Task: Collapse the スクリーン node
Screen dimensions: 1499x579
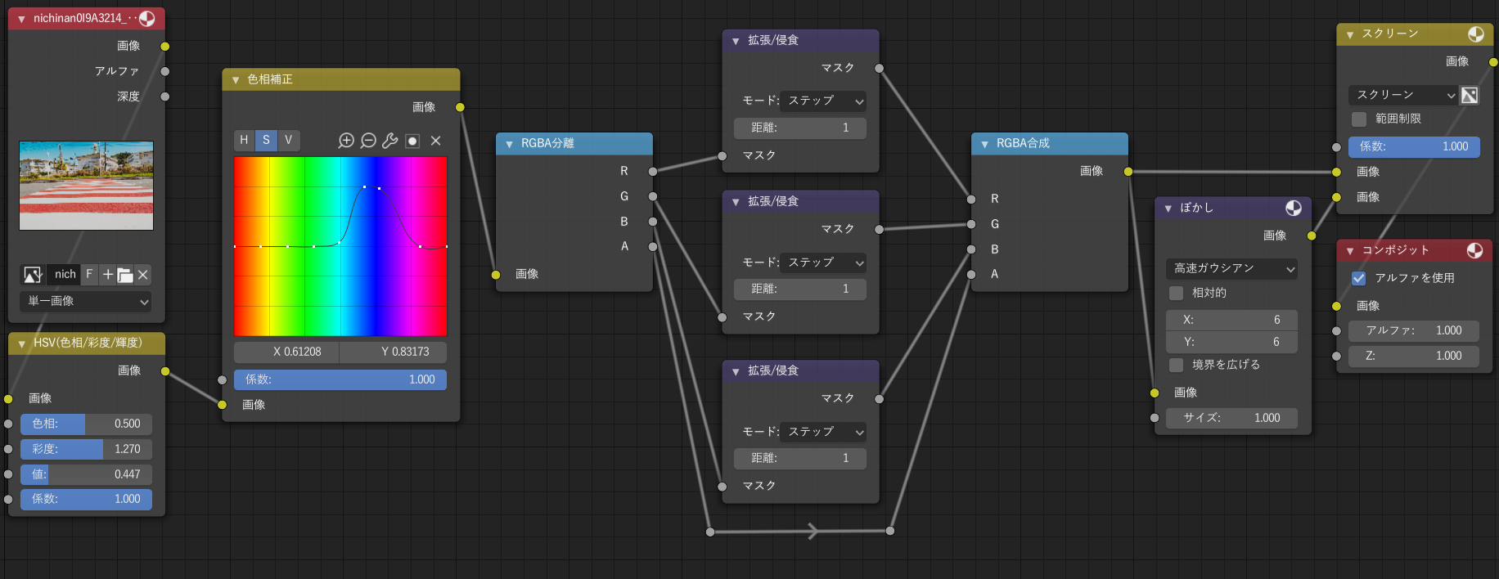Action: point(1349,34)
